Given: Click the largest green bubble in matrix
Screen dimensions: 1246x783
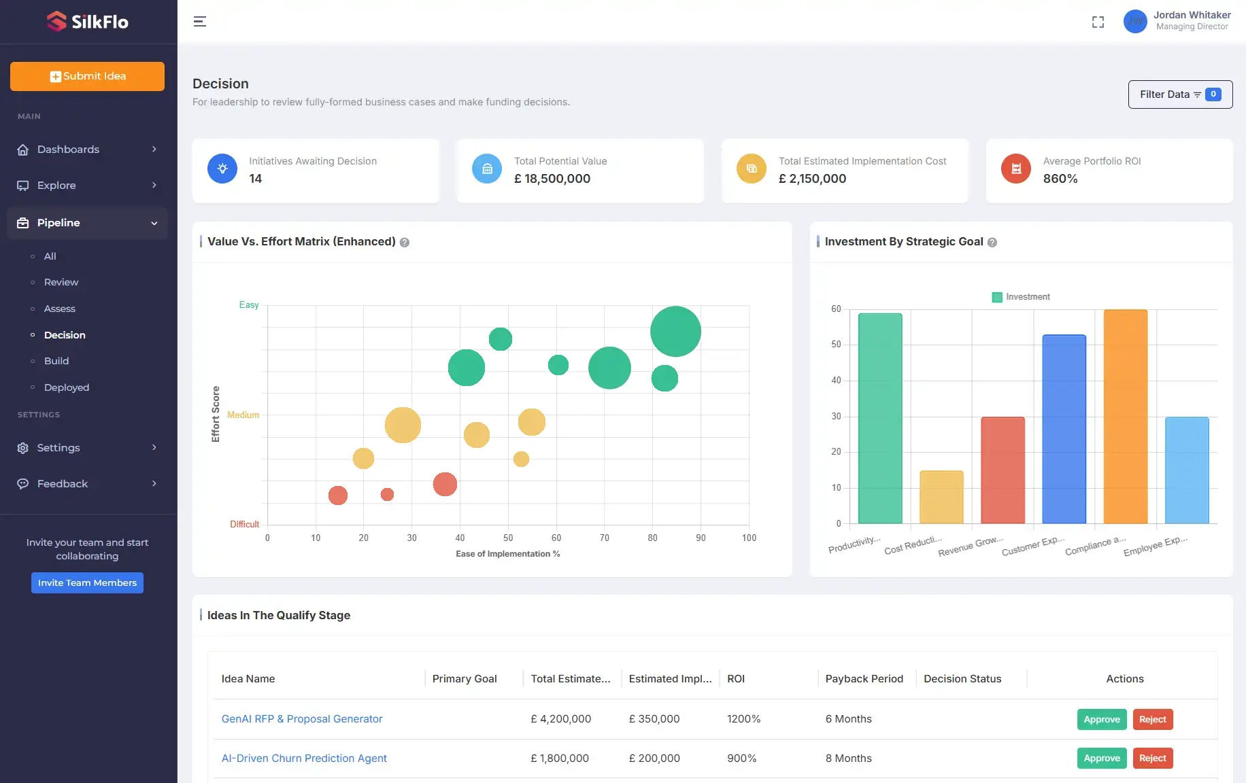Looking at the screenshot, I should click(x=675, y=332).
